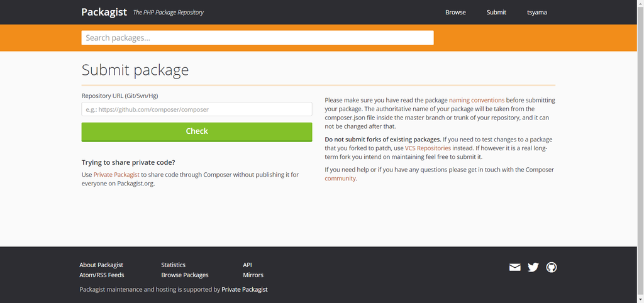The height and width of the screenshot is (303, 644).
Task: Open About Packagist footer link
Action: click(101, 265)
